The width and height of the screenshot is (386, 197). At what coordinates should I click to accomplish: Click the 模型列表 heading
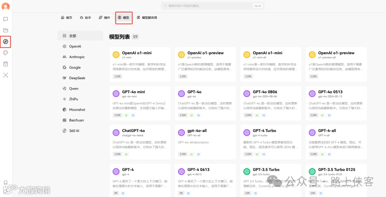tap(119, 37)
